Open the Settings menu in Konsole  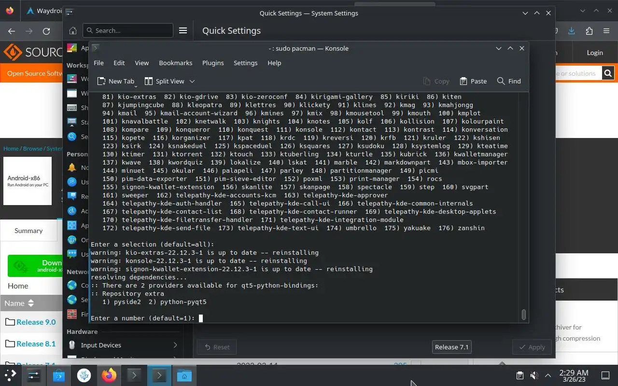[x=245, y=63]
